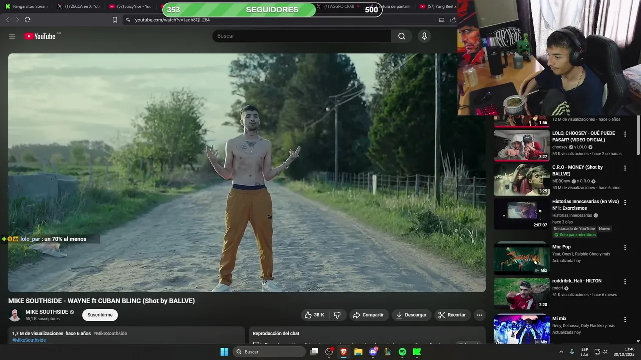This screenshot has width=641, height=360.
Task: Click the Compartir share button
Action: (368, 315)
